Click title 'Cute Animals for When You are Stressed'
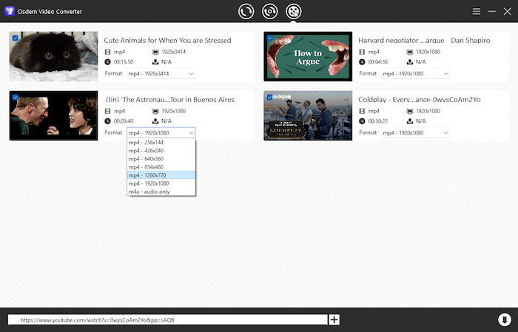The width and height of the screenshot is (518, 332). click(x=167, y=40)
